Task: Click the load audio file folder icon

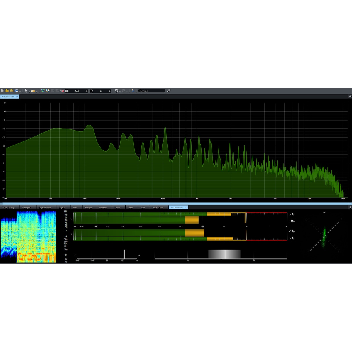Action: click(12, 91)
